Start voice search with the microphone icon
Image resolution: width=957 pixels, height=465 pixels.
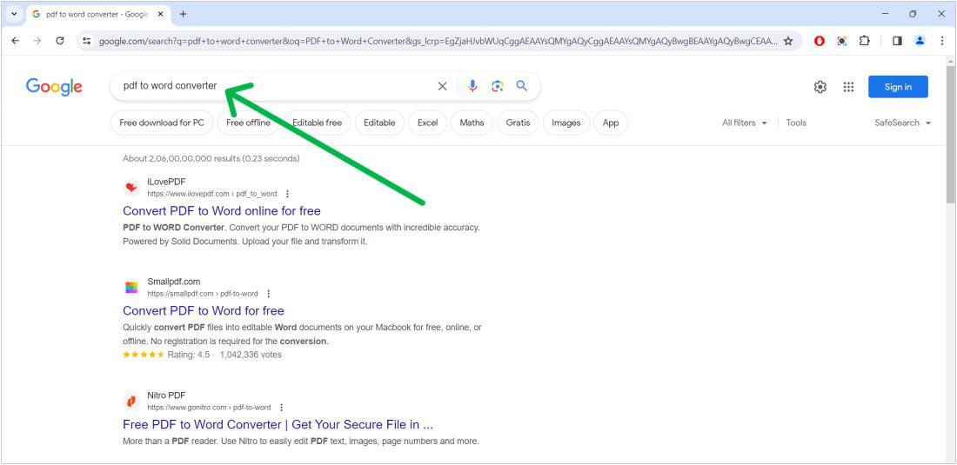tap(472, 86)
